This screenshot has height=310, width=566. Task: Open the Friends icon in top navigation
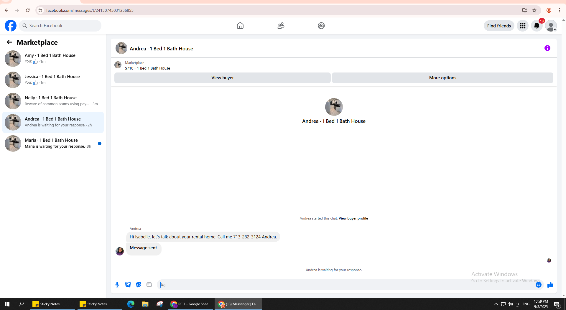(281, 26)
